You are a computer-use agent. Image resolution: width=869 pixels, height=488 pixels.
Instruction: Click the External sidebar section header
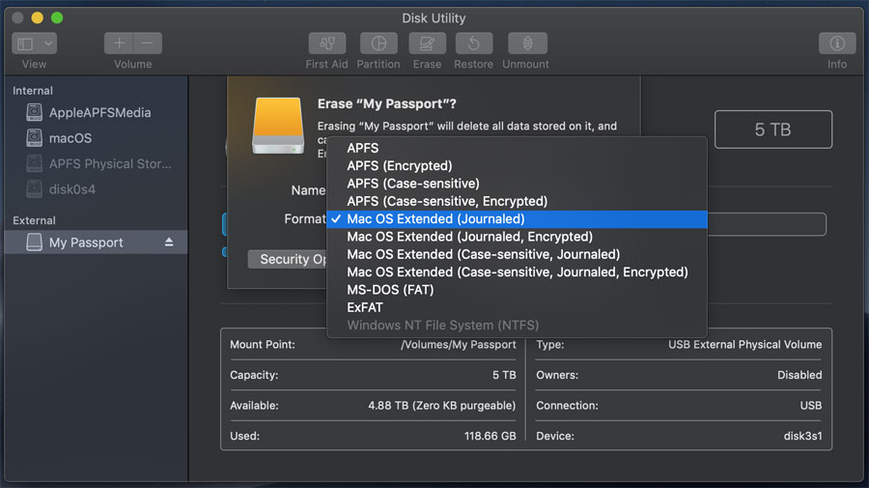[35, 220]
